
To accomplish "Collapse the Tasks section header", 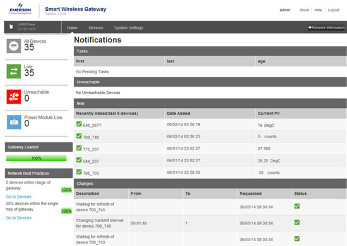I will pos(210,51).
